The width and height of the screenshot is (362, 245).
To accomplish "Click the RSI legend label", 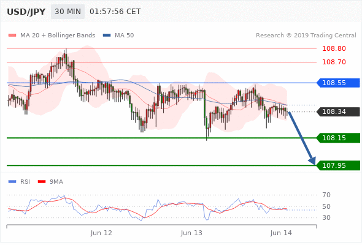I will pos(25,182).
